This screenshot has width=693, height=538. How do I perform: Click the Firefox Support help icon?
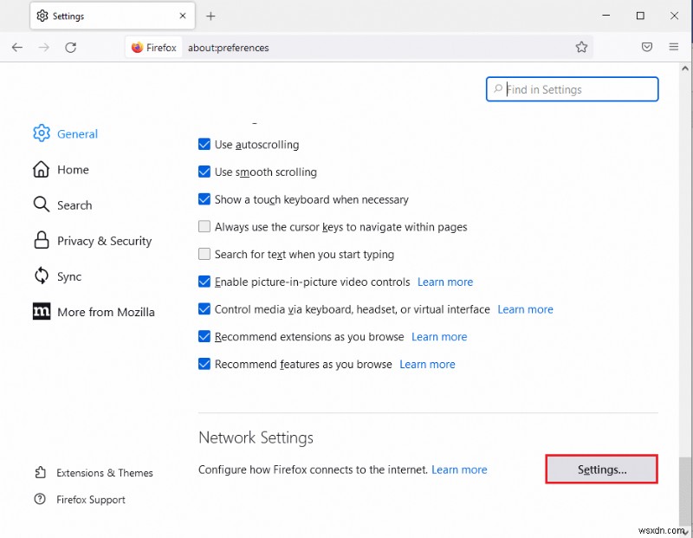(x=41, y=500)
